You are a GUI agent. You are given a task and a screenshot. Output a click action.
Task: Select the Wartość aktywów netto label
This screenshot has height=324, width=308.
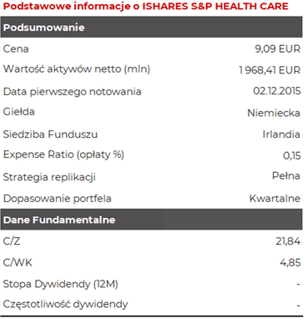click(x=77, y=69)
